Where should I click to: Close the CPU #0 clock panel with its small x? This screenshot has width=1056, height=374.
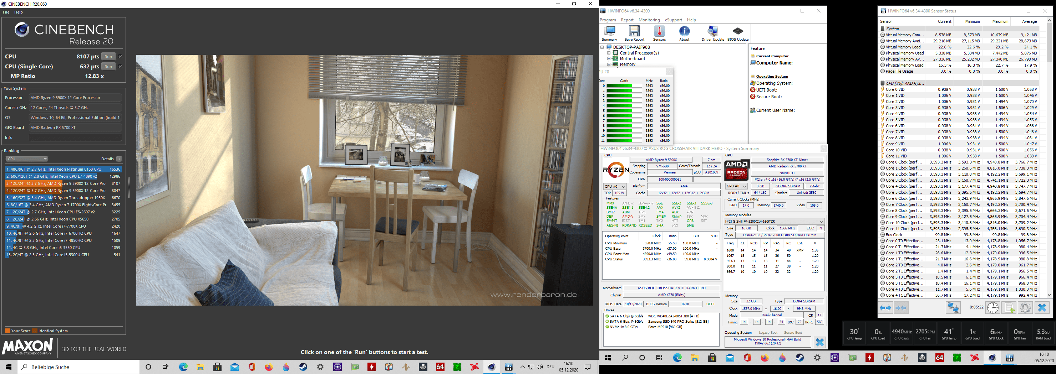coord(669,72)
